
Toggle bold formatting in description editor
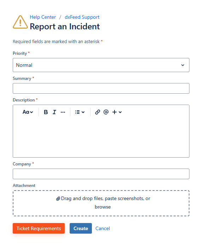click(46, 112)
